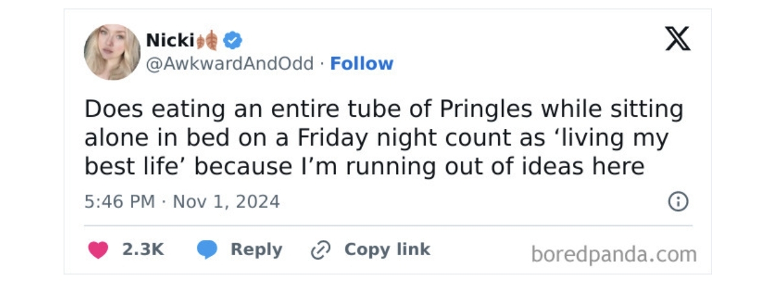Image resolution: width=775 pixels, height=289 pixels.
Task: Click the X logo in the corner
Action: 678,39
